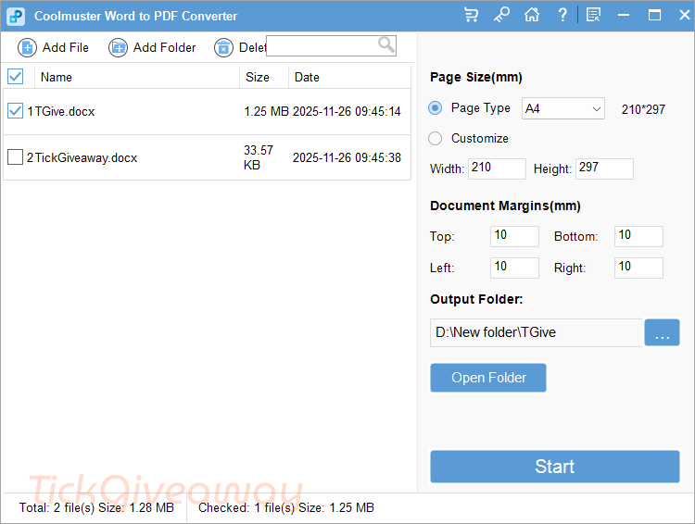Click the Open Folder button
695x524 pixels.
click(x=488, y=378)
